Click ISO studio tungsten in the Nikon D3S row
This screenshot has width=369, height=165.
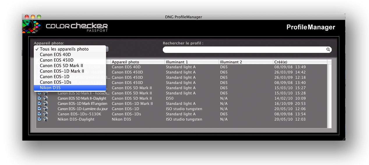(184, 119)
